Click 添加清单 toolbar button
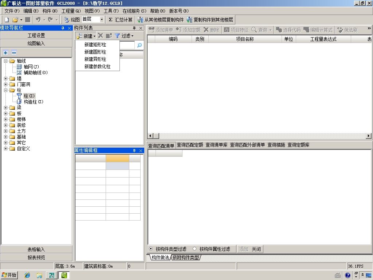The height and width of the screenshot is (280, 373). [161, 30]
